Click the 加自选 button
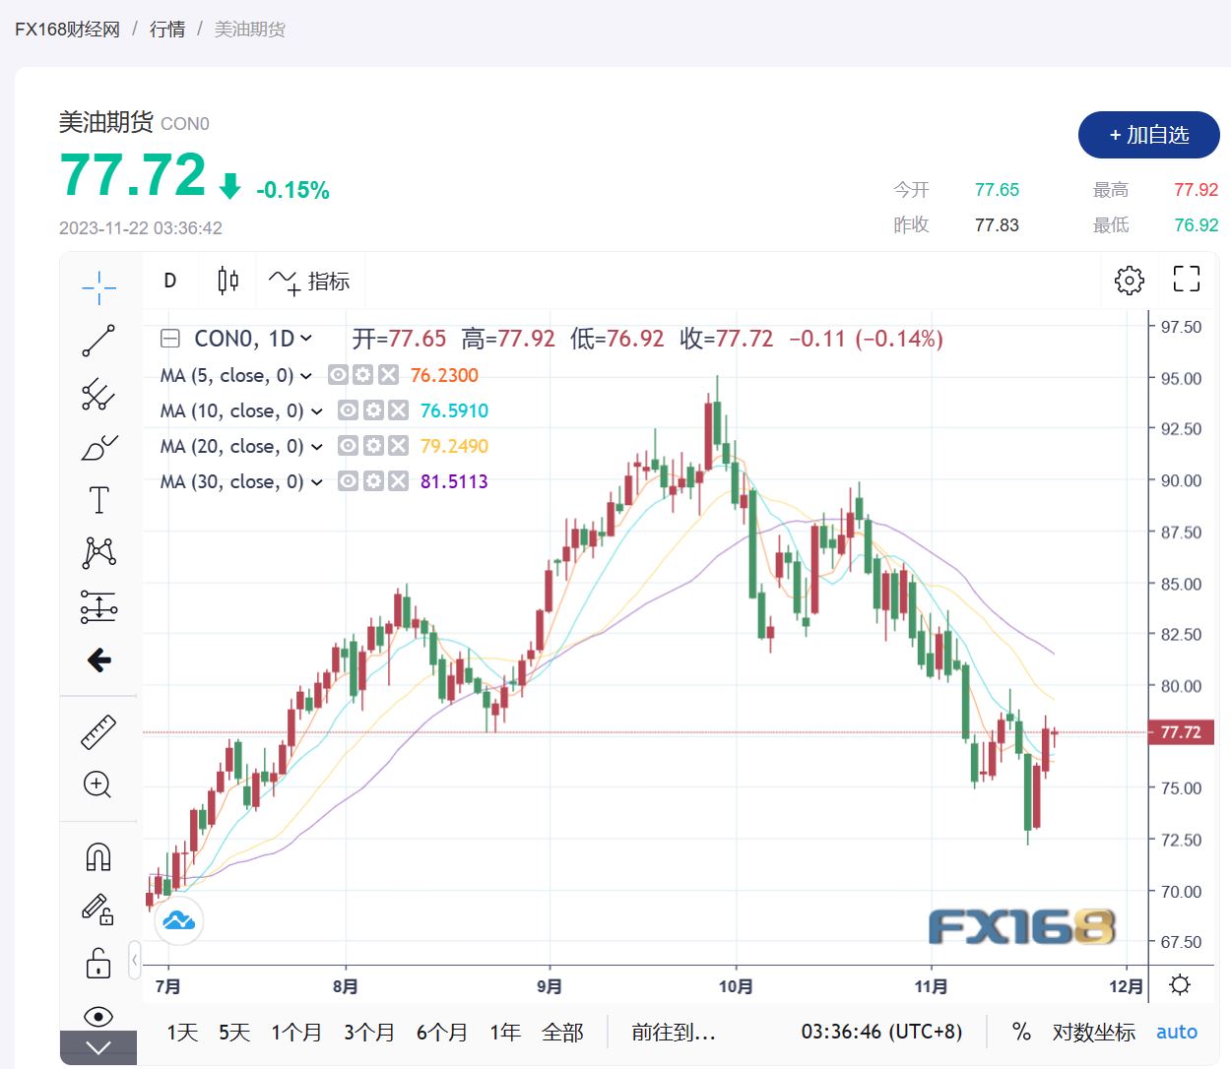Viewport: 1231px width, 1069px height. [x=1148, y=135]
